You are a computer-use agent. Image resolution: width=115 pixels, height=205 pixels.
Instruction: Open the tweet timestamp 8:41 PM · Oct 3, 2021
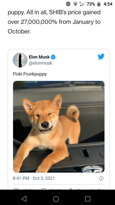click(x=34, y=178)
